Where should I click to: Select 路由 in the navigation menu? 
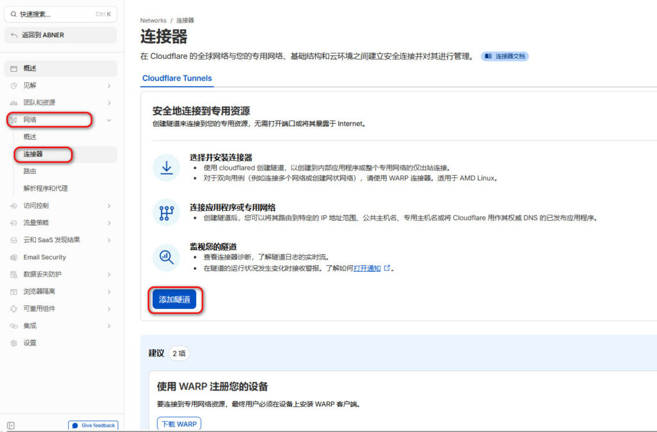30,171
